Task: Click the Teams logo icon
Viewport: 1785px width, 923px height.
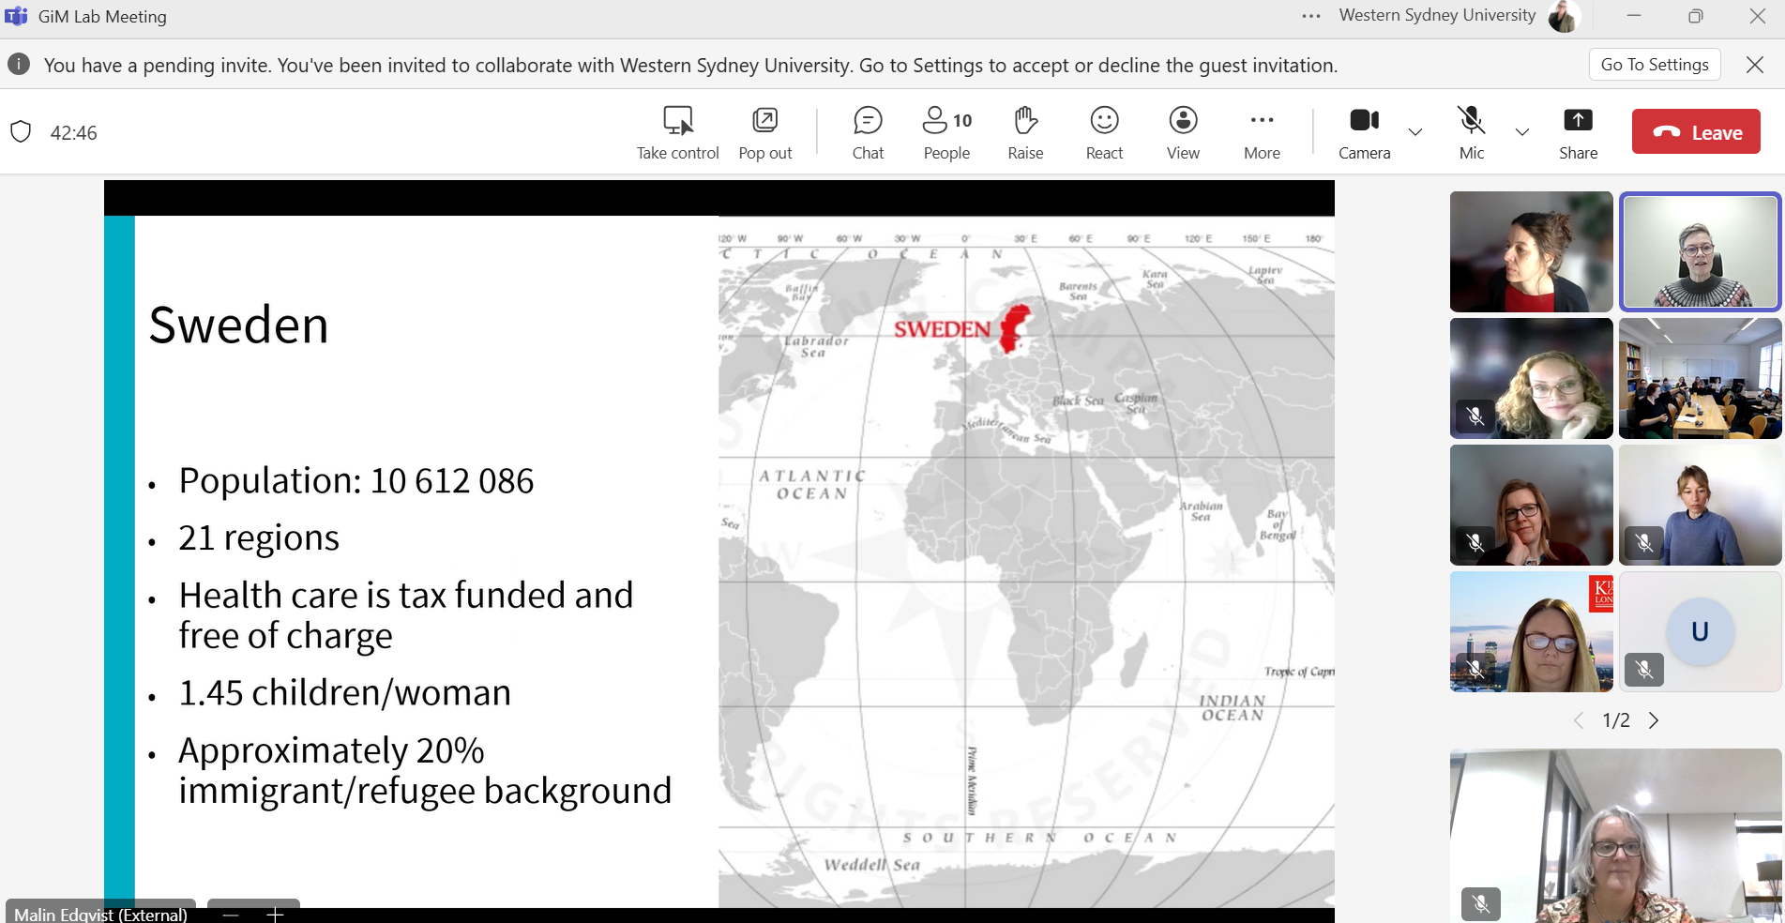Action: click(16, 16)
